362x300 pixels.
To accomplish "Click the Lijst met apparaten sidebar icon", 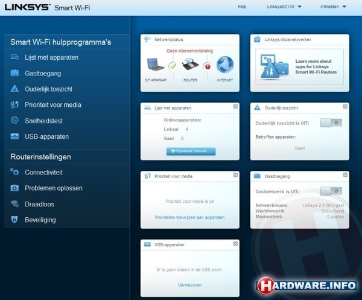I will [14, 57].
